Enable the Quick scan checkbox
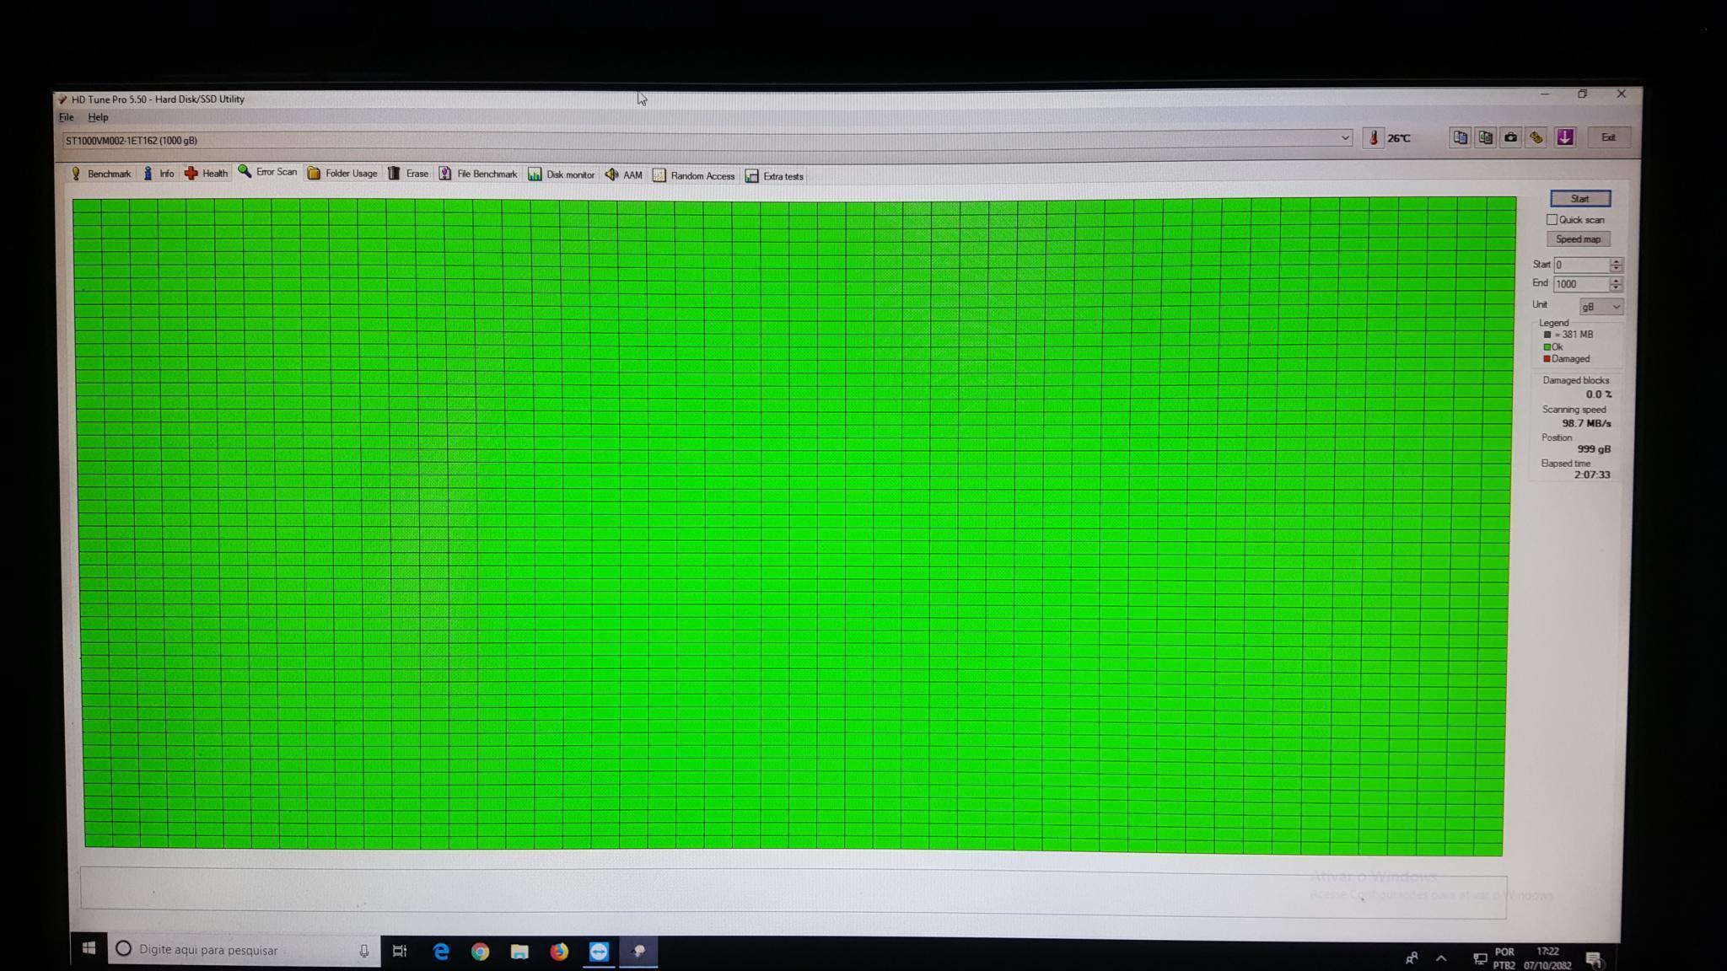The width and height of the screenshot is (1727, 971). tap(1552, 219)
